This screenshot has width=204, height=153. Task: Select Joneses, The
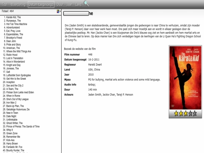click(12, 68)
